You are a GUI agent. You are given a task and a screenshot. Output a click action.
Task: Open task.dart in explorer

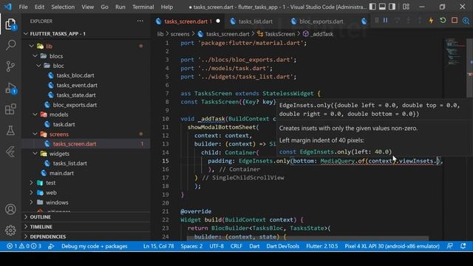click(64, 124)
